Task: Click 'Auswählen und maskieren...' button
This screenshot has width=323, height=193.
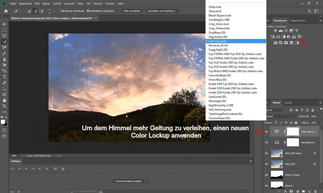Action: click(162, 11)
